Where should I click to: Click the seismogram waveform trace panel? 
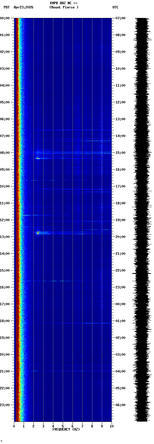click(x=142, y=220)
